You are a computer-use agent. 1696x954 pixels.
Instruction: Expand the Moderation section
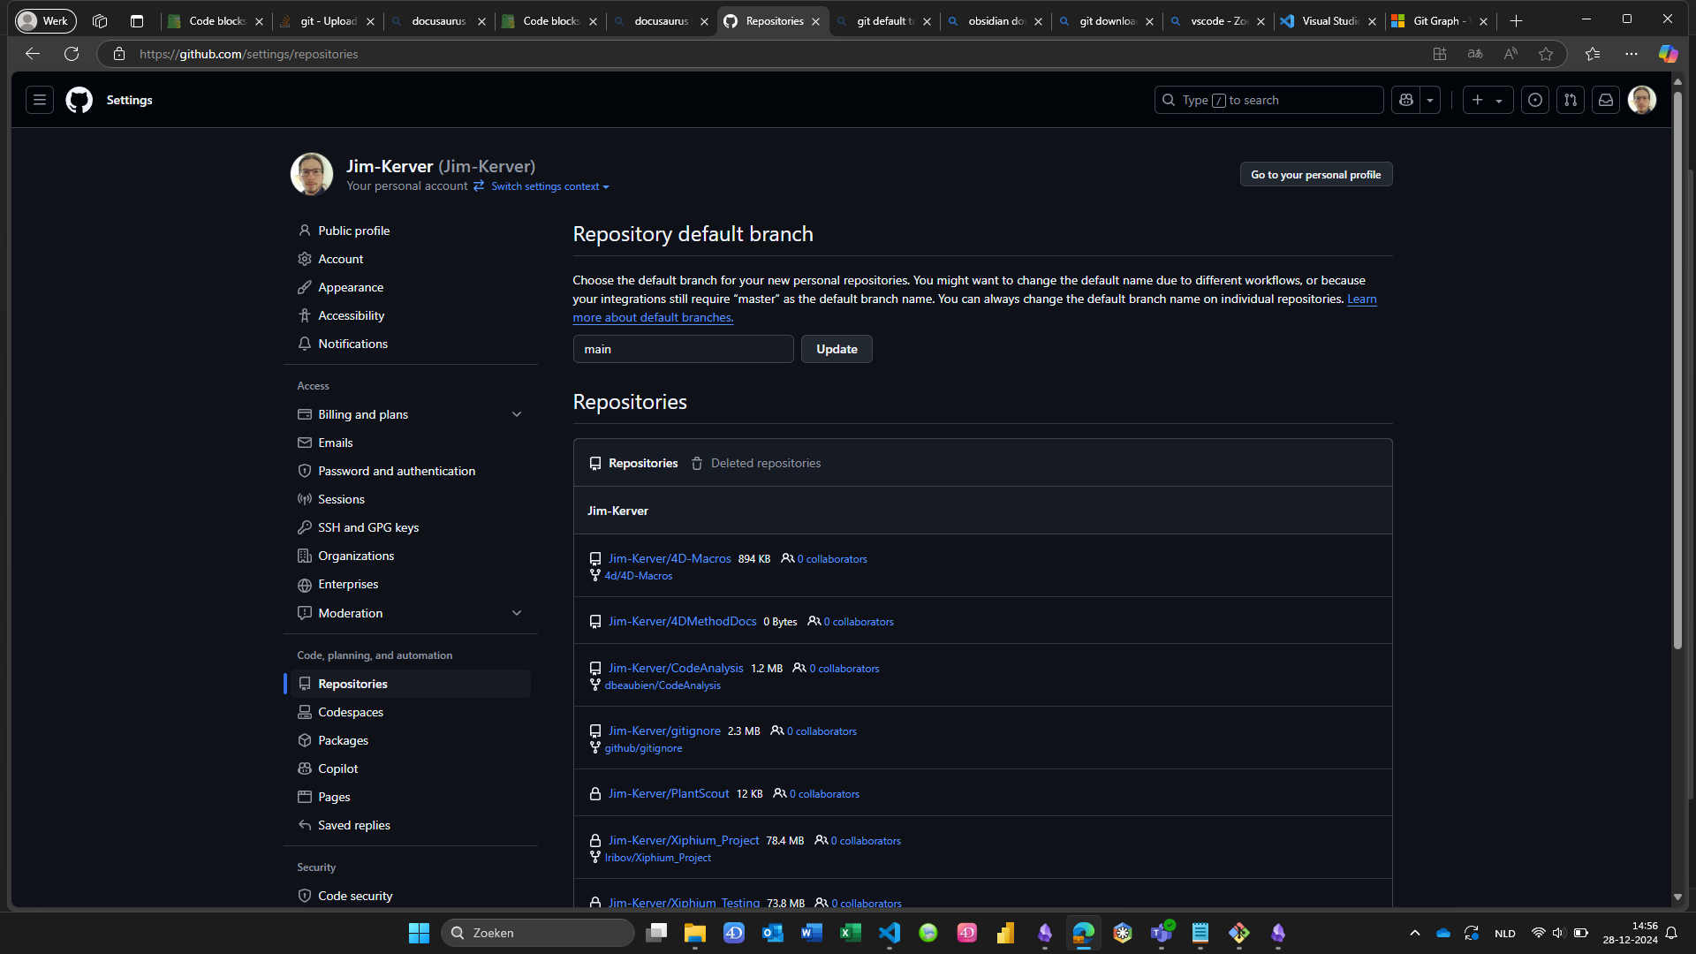(x=517, y=613)
